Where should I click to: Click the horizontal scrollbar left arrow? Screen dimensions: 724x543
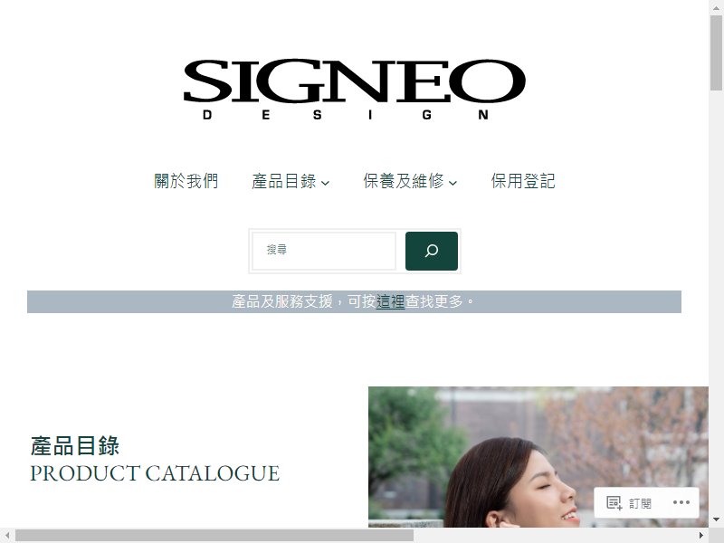click(x=7, y=536)
